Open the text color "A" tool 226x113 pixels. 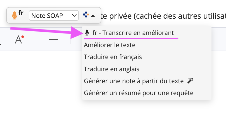19,40
